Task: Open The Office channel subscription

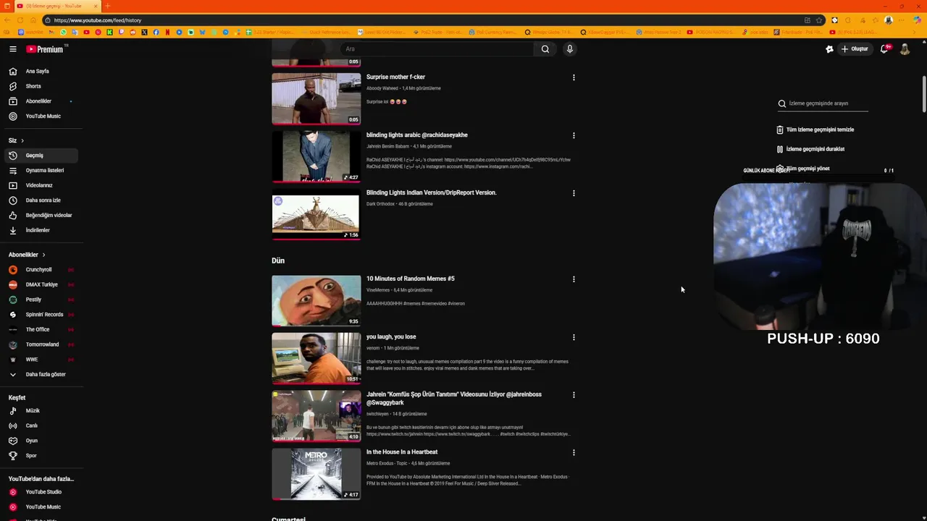Action: 41,330
